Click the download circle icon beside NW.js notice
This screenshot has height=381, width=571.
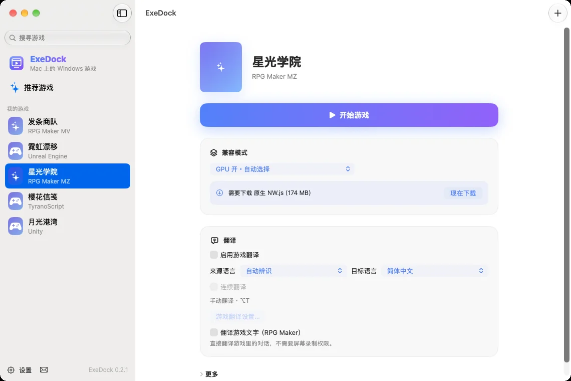(219, 193)
